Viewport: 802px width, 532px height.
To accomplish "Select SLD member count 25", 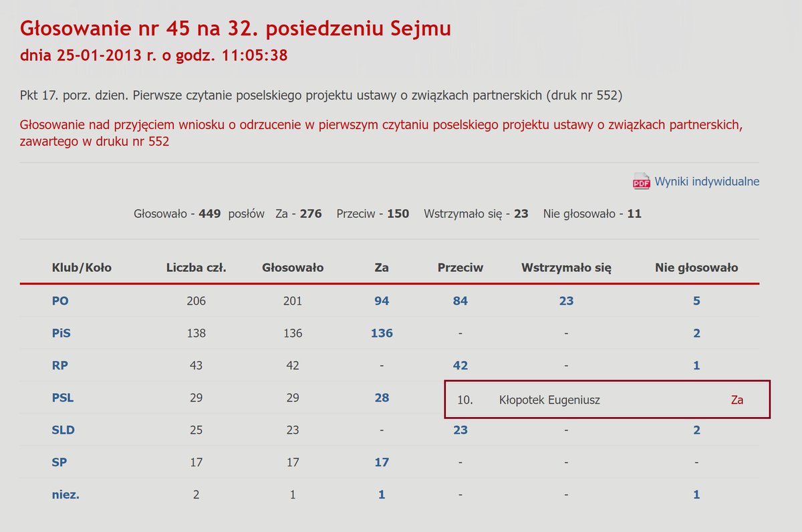I will click(196, 430).
